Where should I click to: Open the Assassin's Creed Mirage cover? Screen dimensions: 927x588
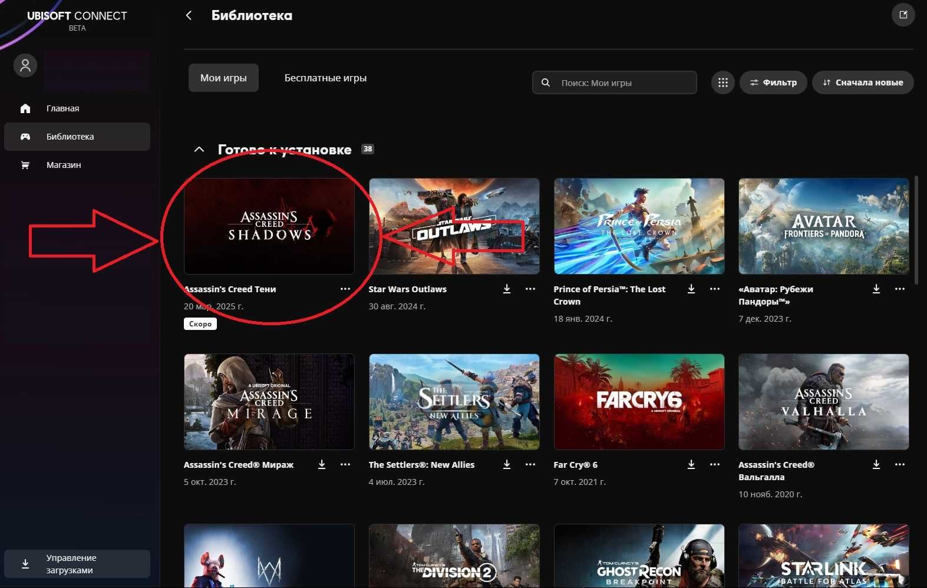(269, 402)
